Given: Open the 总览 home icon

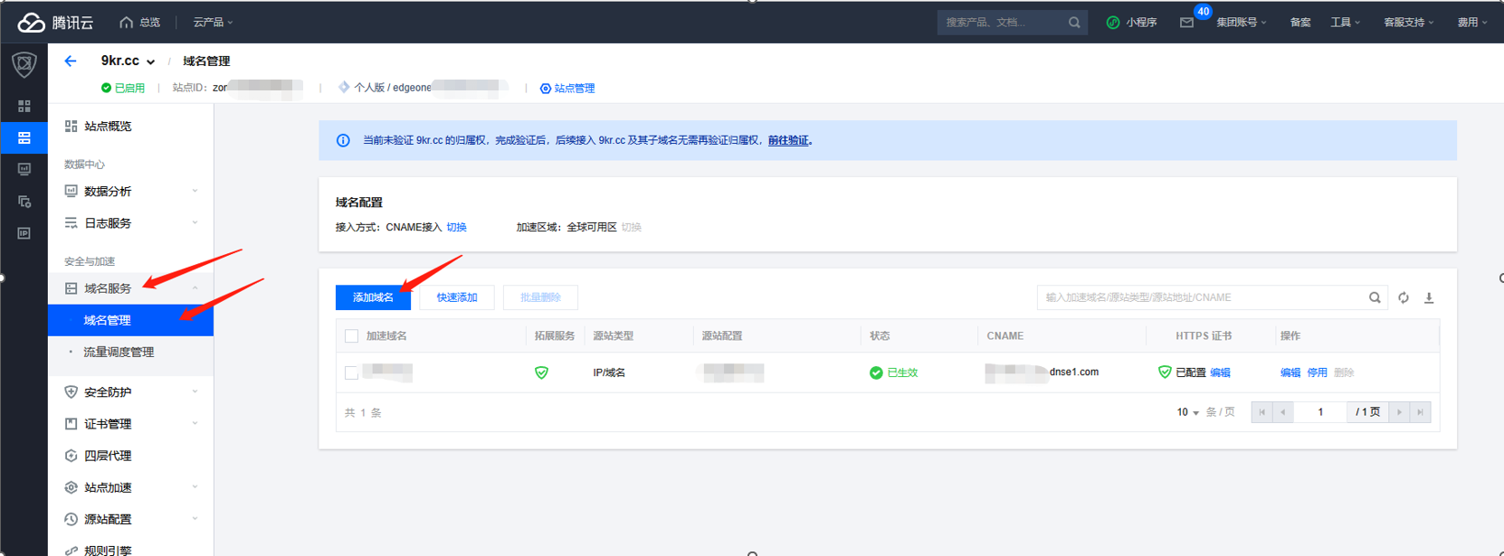Looking at the screenshot, I should click(127, 22).
